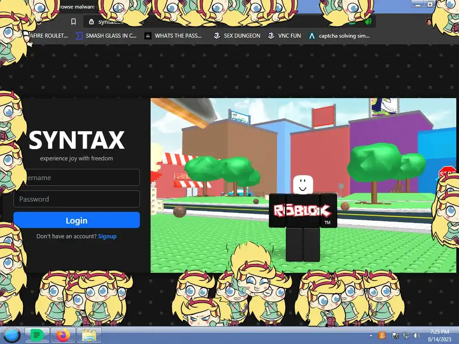Click the VNC FUN bookmark favicon
Image resolution: width=459 pixels, height=344 pixels.
click(x=271, y=36)
